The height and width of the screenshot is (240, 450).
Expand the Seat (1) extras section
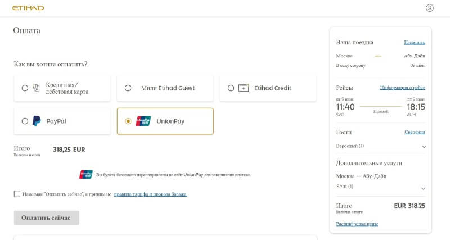424,189
